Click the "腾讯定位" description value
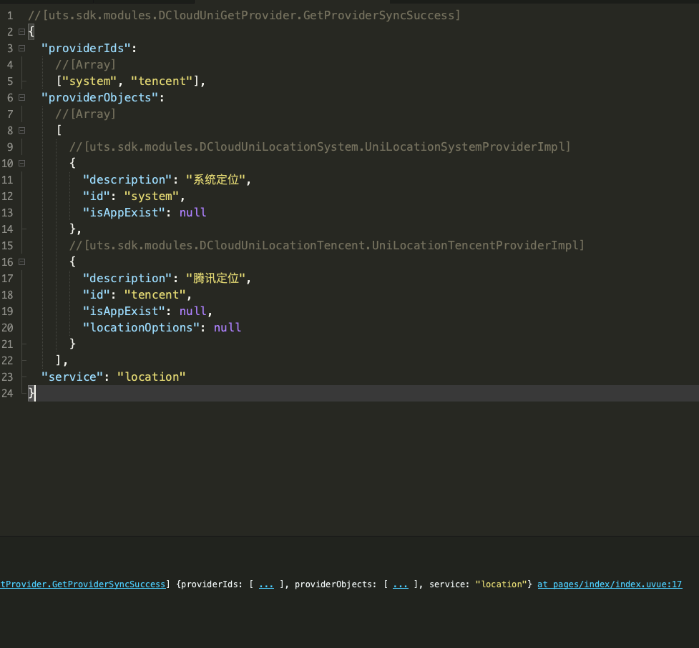Image resolution: width=699 pixels, height=648 pixels. click(x=217, y=279)
